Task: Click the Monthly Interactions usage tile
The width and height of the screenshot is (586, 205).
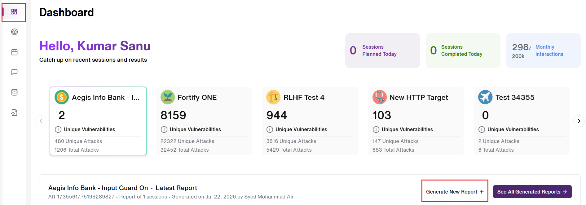Action: [x=543, y=51]
